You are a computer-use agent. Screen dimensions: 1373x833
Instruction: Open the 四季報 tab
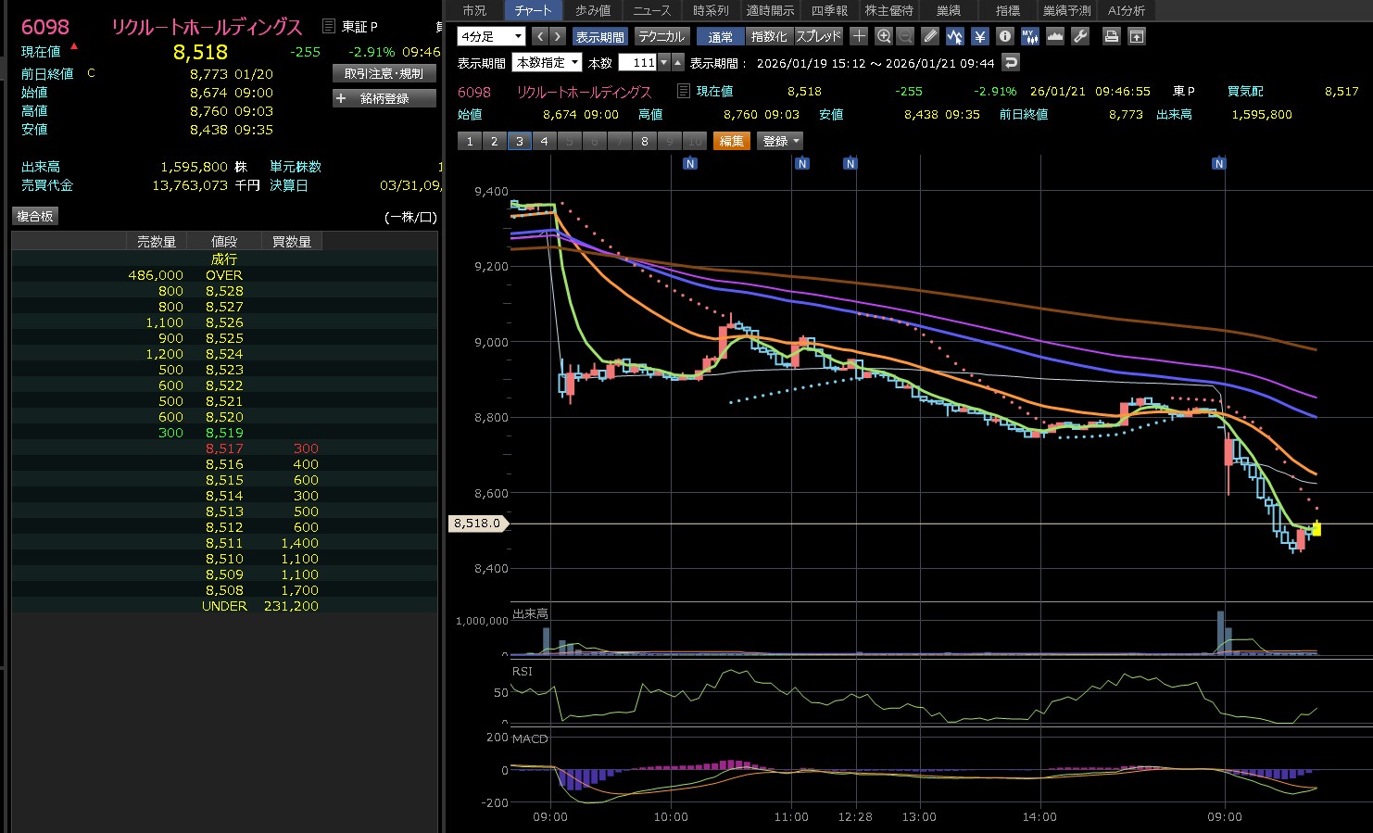tap(829, 10)
